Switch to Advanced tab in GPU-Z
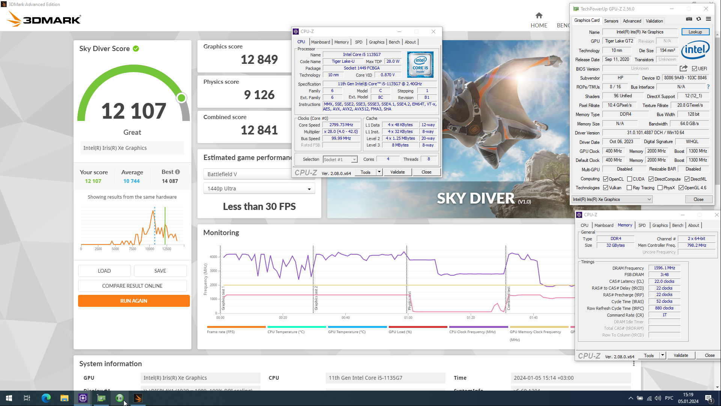This screenshot has width=721, height=406. point(632,21)
